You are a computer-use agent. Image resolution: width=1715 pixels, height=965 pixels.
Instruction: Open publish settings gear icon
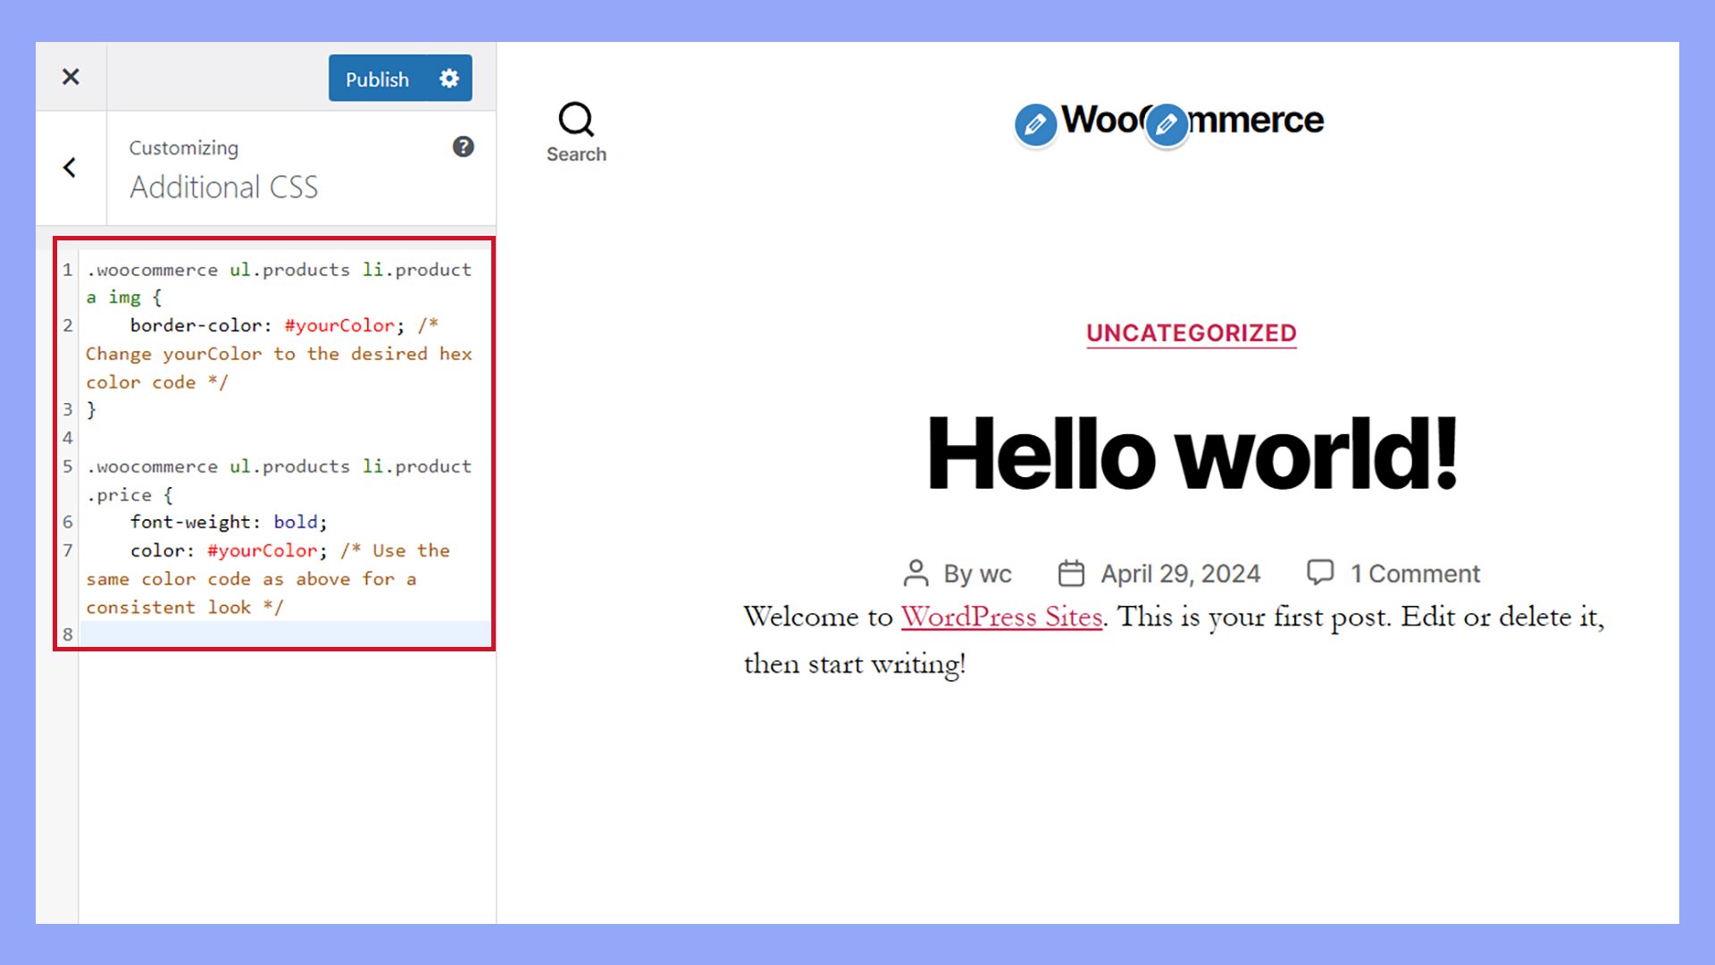[x=449, y=79]
